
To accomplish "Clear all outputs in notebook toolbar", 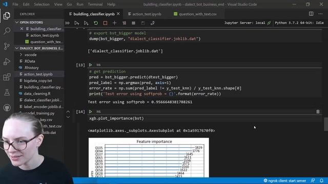I will [x=124, y=23].
